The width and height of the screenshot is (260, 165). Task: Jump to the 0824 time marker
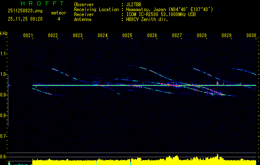click(103, 36)
